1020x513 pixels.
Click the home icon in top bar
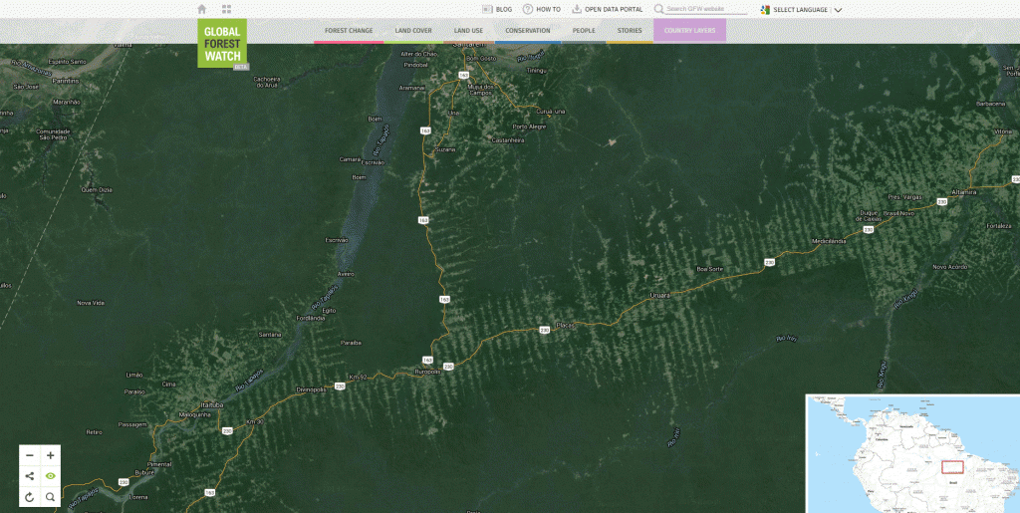(201, 9)
